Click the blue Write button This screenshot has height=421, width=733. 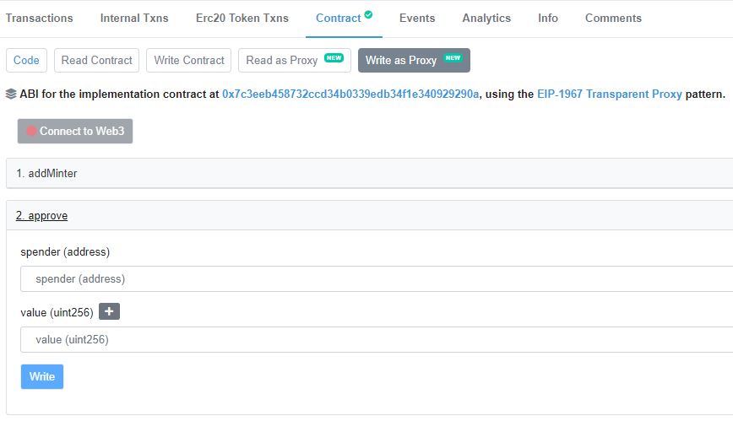42,376
